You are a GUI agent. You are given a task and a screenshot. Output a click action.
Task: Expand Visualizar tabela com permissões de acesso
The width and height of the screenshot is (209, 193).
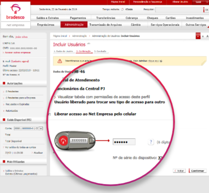pyautogui.click(x=104, y=97)
